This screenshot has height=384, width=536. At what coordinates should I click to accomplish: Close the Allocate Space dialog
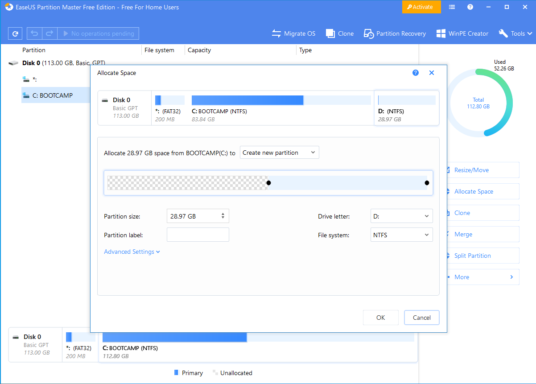tap(432, 73)
